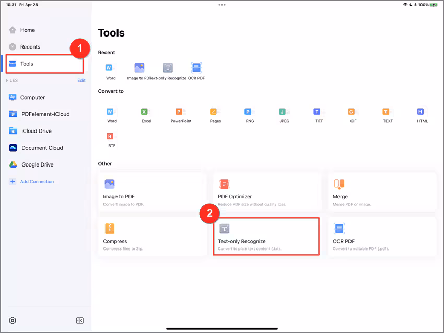
Task: Open the Image to PDF card
Action: (x=153, y=192)
